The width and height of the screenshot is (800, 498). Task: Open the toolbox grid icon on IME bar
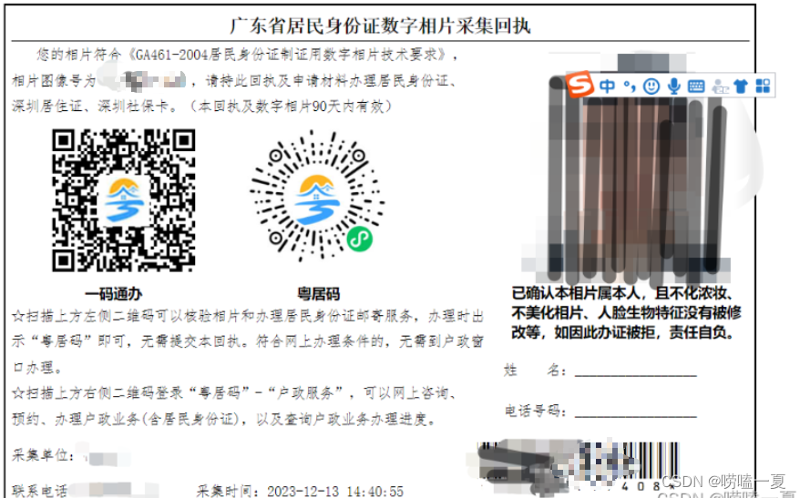(x=763, y=86)
